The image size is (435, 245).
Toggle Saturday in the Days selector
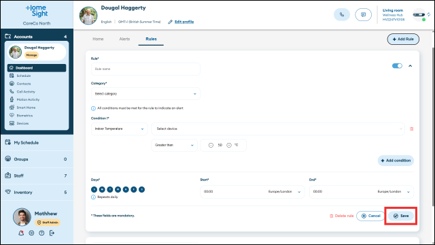(142, 189)
